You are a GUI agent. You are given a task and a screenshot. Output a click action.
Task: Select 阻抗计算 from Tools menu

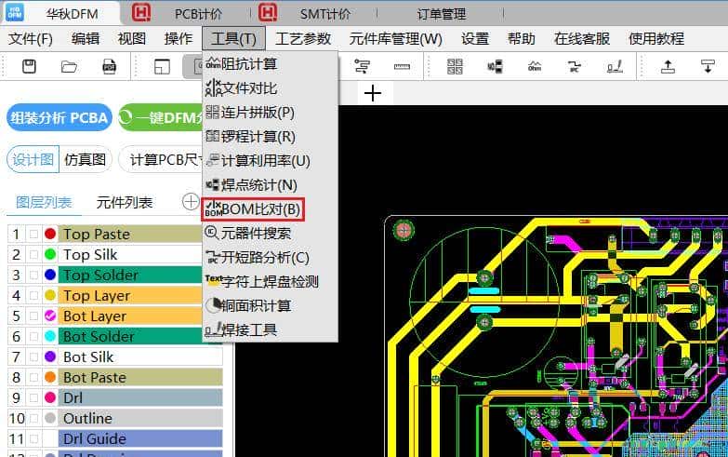point(270,63)
